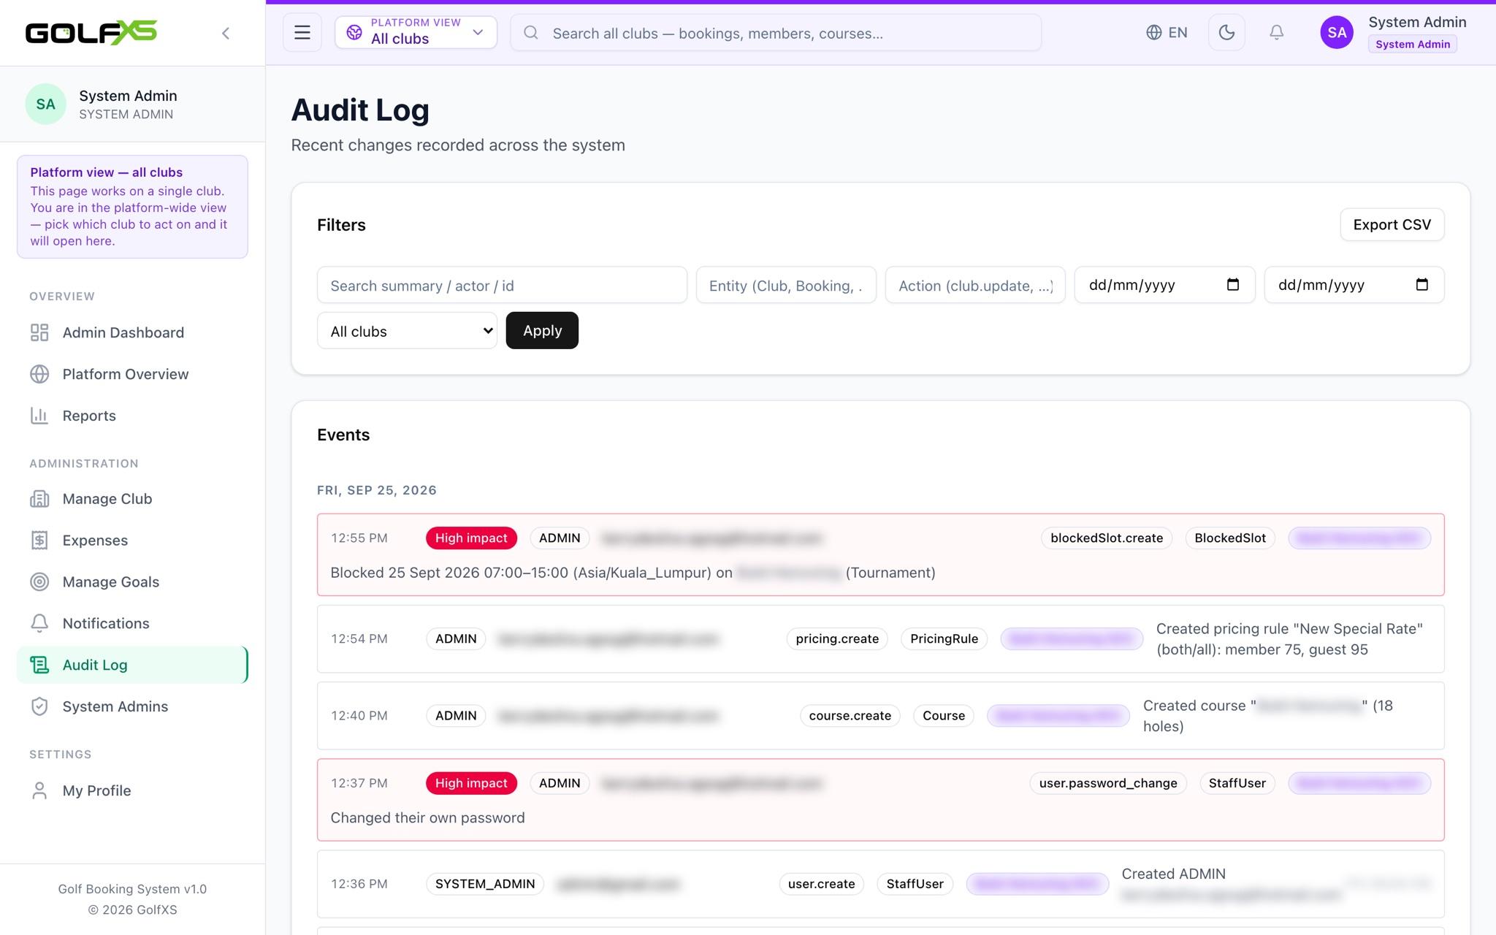This screenshot has width=1496, height=935.
Task: Select Audit Log in sidebar
Action: 132,665
